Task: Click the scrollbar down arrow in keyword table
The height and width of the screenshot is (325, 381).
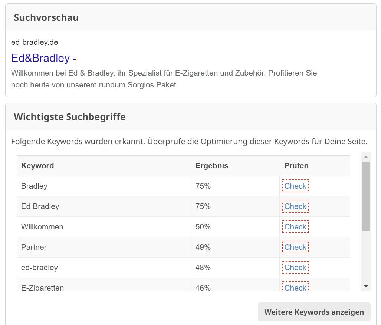Action: [366, 287]
